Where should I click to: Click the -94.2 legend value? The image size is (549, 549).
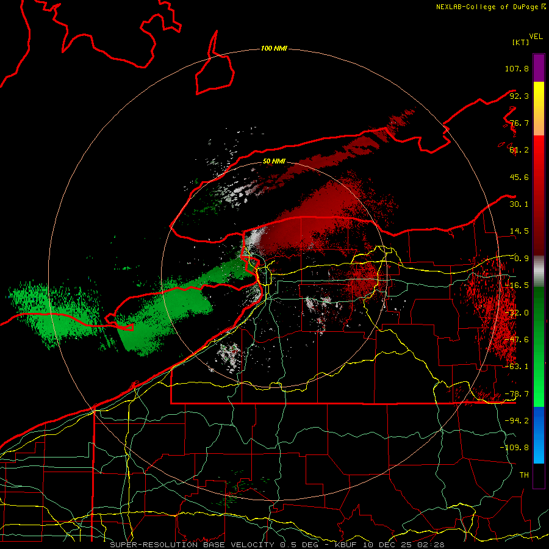[517, 420]
